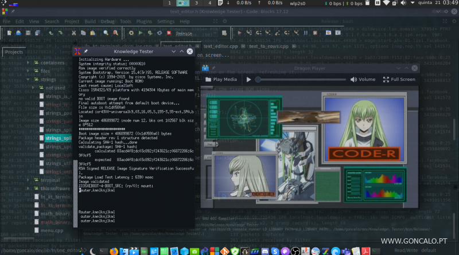Expand the containers folder in project tree
The image size is (459, 255).
tap(28, 62)
